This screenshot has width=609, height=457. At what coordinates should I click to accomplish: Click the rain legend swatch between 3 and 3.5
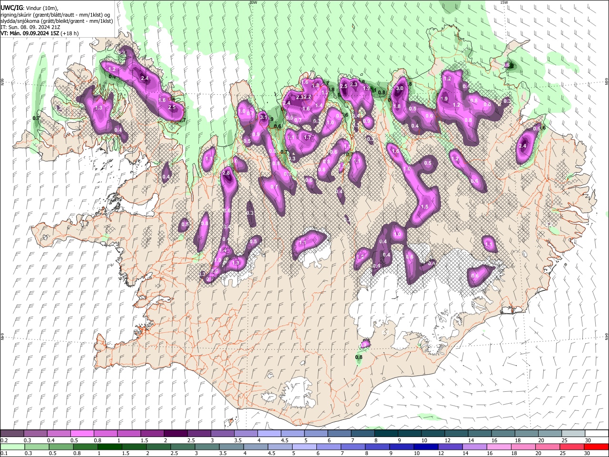208,447
